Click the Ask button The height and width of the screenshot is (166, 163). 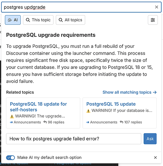(150, 139)
